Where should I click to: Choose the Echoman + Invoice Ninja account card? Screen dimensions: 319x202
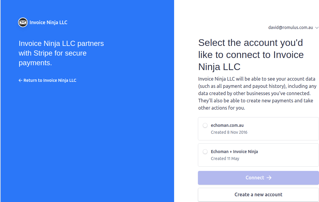pyautogui.click(x=258, y=155)
